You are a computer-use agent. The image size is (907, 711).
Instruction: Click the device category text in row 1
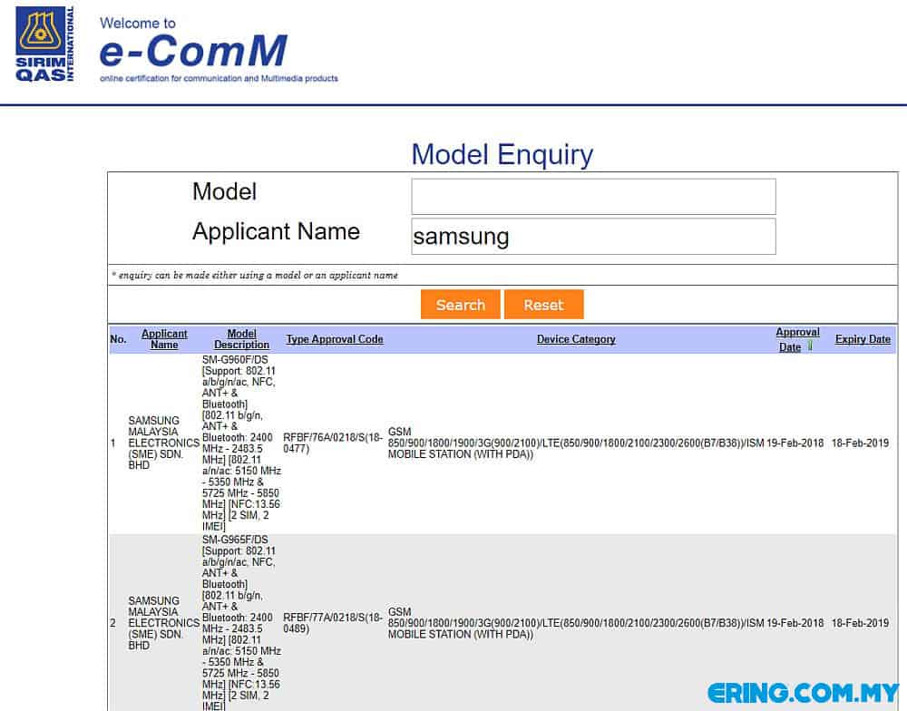(576, 443)
